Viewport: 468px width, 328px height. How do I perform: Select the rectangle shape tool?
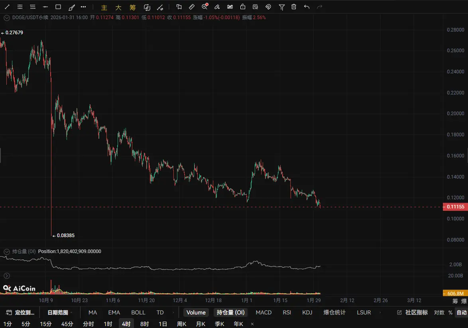tap(58, 6)
